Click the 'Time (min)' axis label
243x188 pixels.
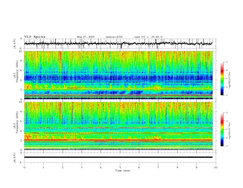tap(123, 170)
